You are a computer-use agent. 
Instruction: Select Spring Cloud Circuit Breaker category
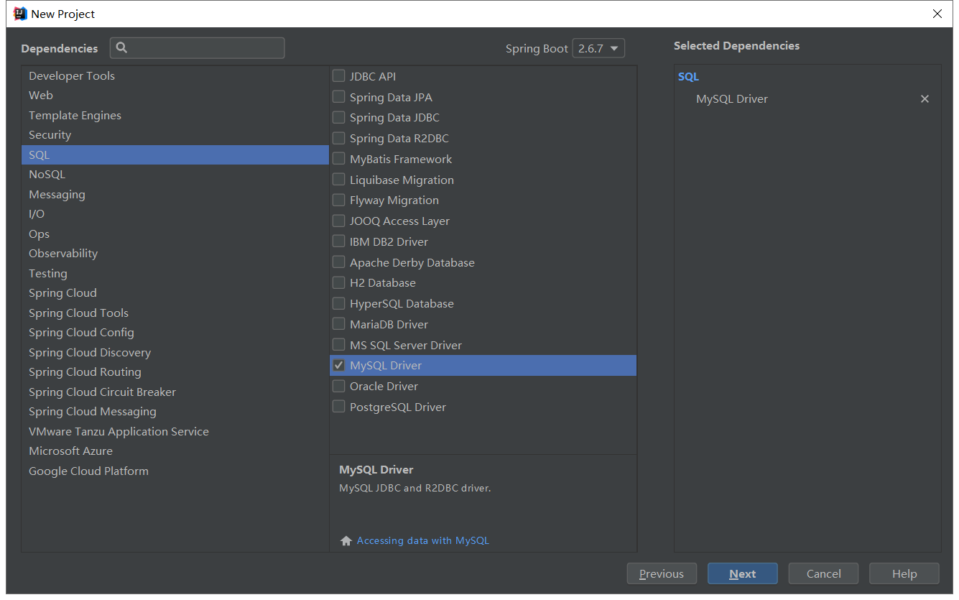click(x=175, y=392)
